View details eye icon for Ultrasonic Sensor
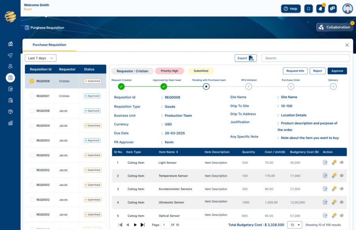356x230 pixels. pyautogui.click(x=341, y=202)
